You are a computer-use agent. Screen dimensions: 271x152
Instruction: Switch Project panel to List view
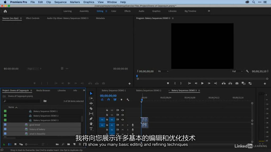tap(10, 144)
